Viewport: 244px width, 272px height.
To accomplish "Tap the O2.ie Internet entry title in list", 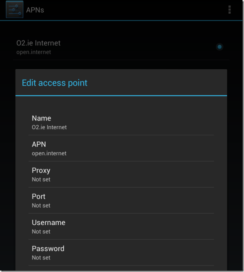I will click(x=38, y=43).
